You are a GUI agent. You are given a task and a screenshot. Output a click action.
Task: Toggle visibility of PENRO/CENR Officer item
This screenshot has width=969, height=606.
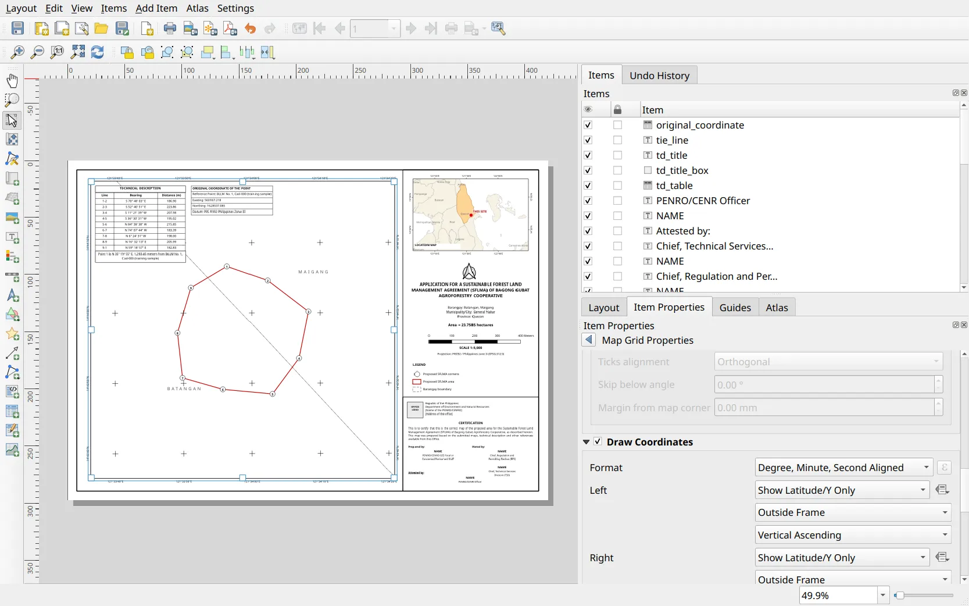point(588,201)
